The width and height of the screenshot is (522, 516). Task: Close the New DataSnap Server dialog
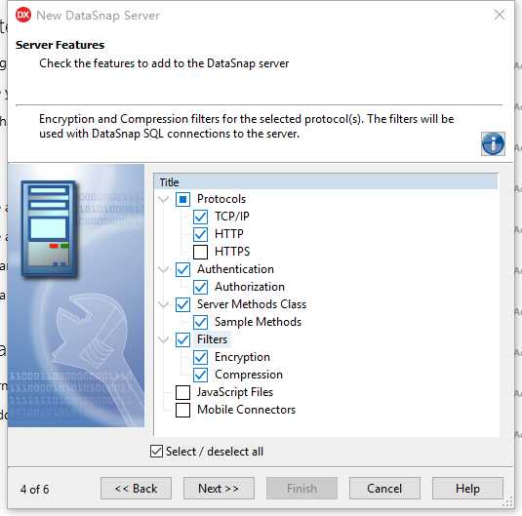500,15
